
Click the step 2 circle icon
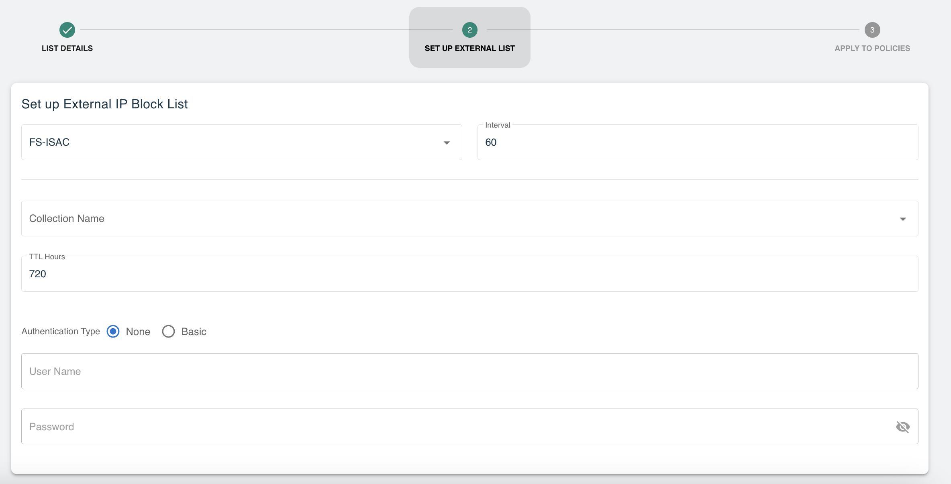click(x=469, y=30)
